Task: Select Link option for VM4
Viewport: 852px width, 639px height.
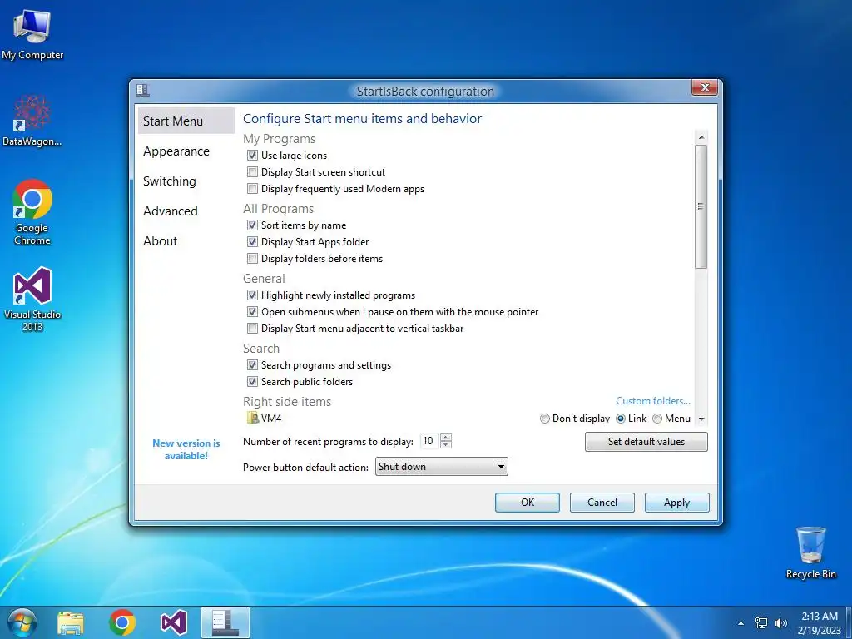Action: (x=621, y=419)
